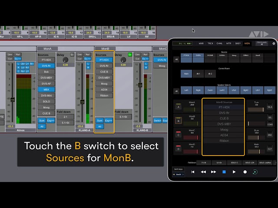This screenshot has height=208, width=278.
Task: Switch to MXR tab on tablet
Action: coord(201,43)
